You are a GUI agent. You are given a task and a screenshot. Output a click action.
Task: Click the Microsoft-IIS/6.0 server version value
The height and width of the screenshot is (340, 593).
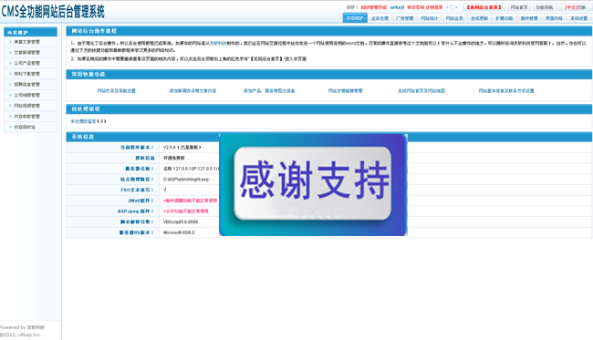click(x=179, y=232)
